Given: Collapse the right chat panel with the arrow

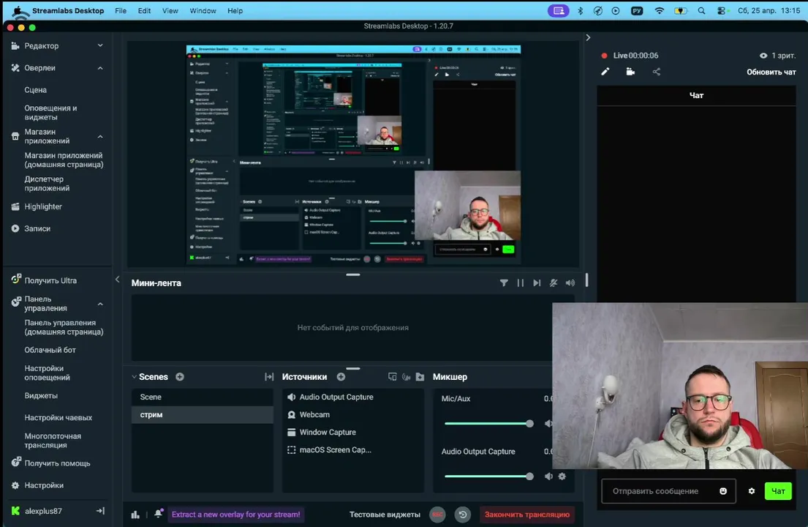Looking at the screenshot, I should point(588,37).
